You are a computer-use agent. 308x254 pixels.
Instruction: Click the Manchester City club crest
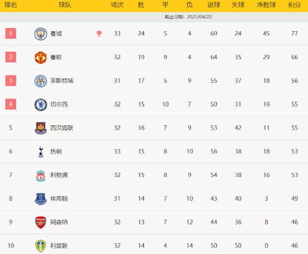[x=40, y=34]
